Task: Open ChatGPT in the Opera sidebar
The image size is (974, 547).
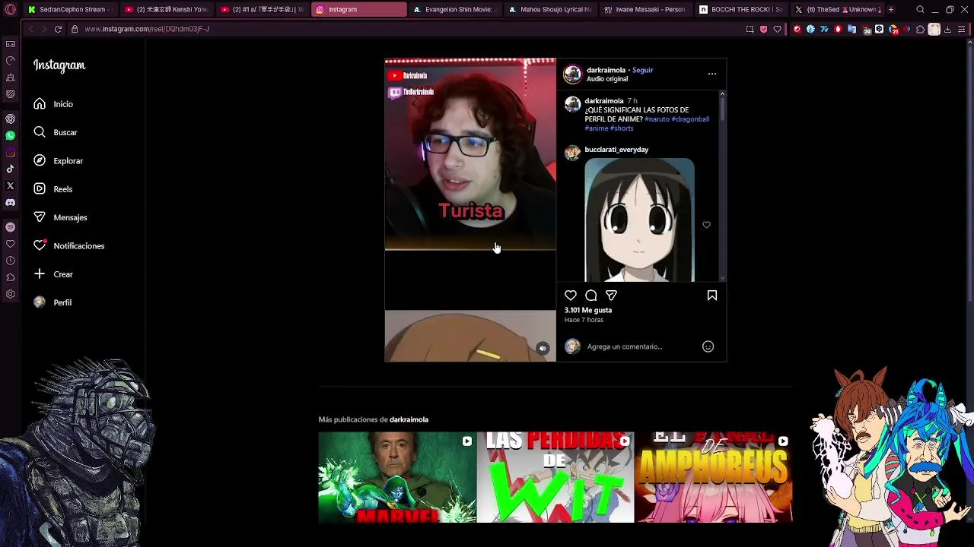Action: point(10,119)
